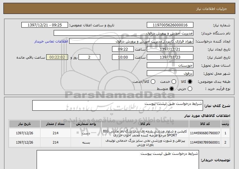
Task: Choose متوسط purchase process option
Action: pyautogui.click(x=172, y=89)
